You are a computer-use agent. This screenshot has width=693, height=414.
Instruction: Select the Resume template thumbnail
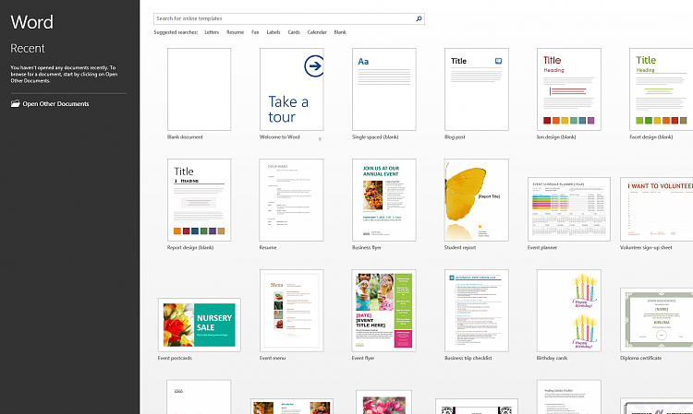tap(291, 200)
